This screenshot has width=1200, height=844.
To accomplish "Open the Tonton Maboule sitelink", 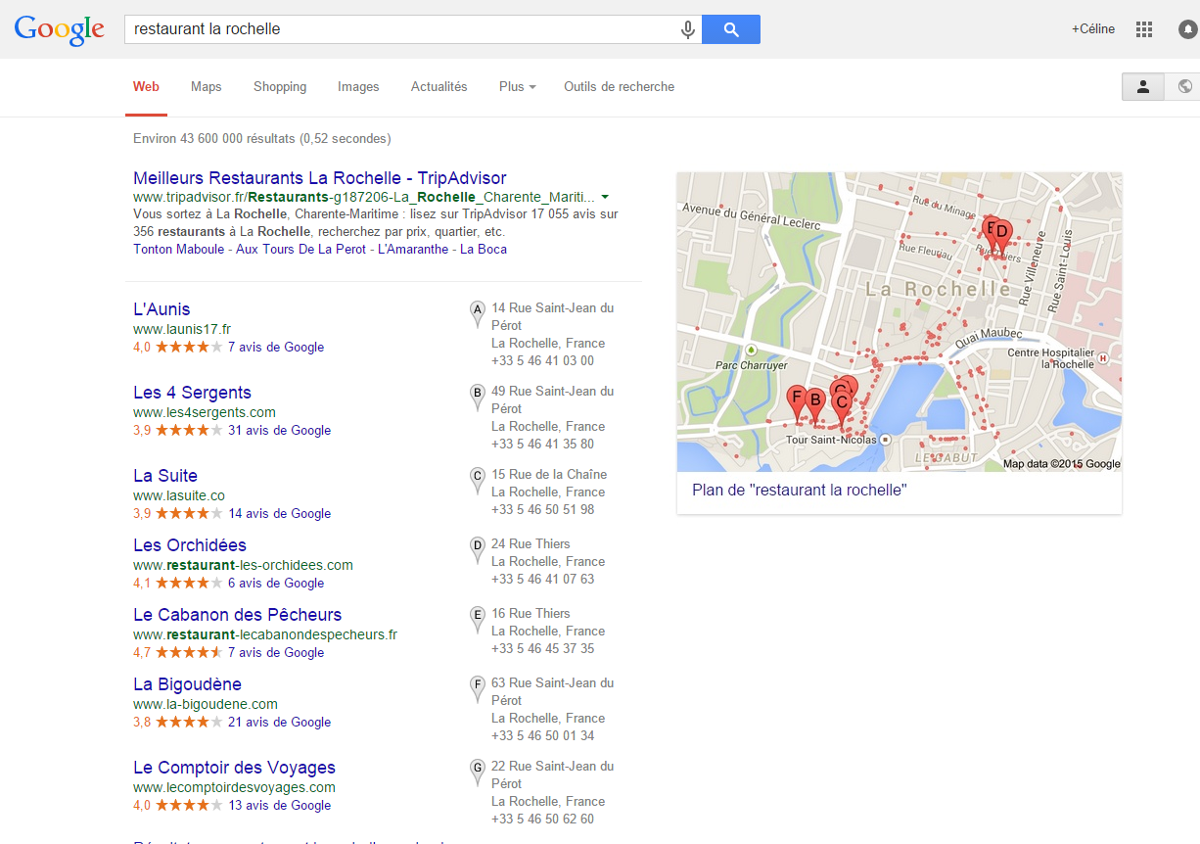I will pyautogui.click(x=179, y=249).
